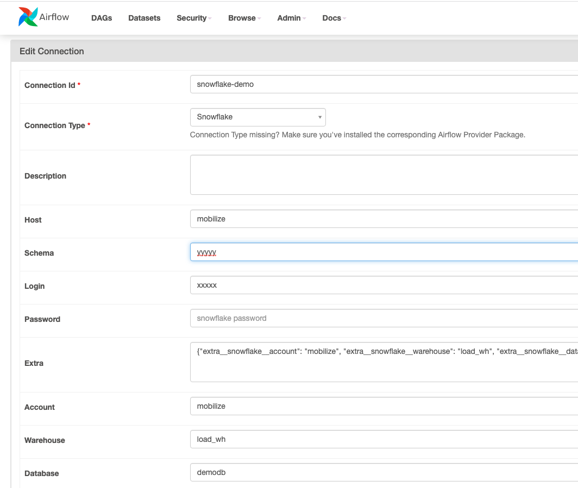Viewport: 578px width, 488px height.
Task: Click the Connection Id label
Action: point(50,85)
